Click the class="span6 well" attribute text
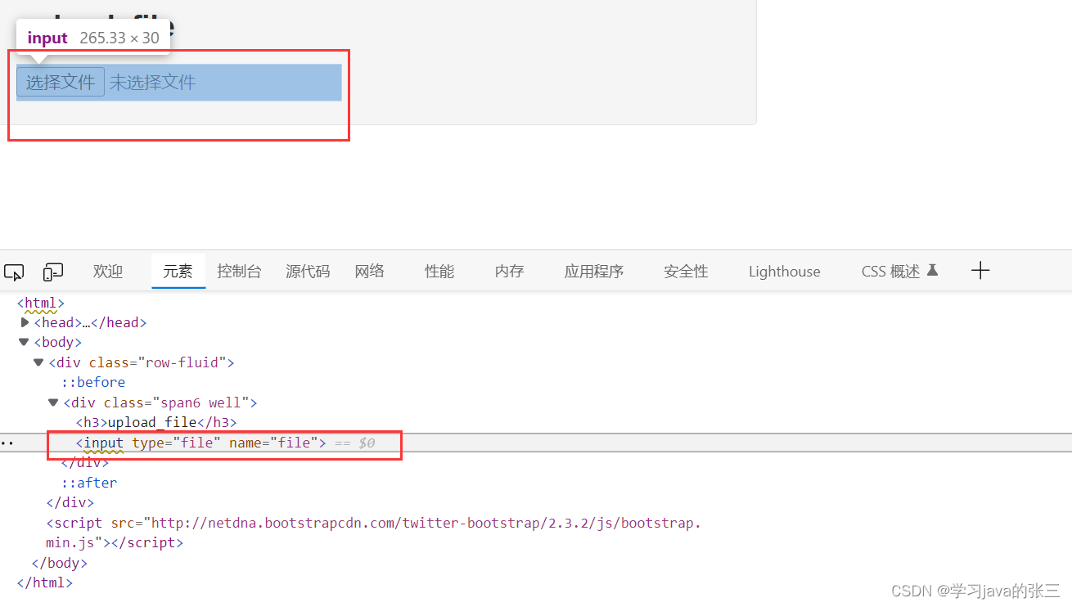The height and width of the screenshot is (607, 1072). coord(176,402)
